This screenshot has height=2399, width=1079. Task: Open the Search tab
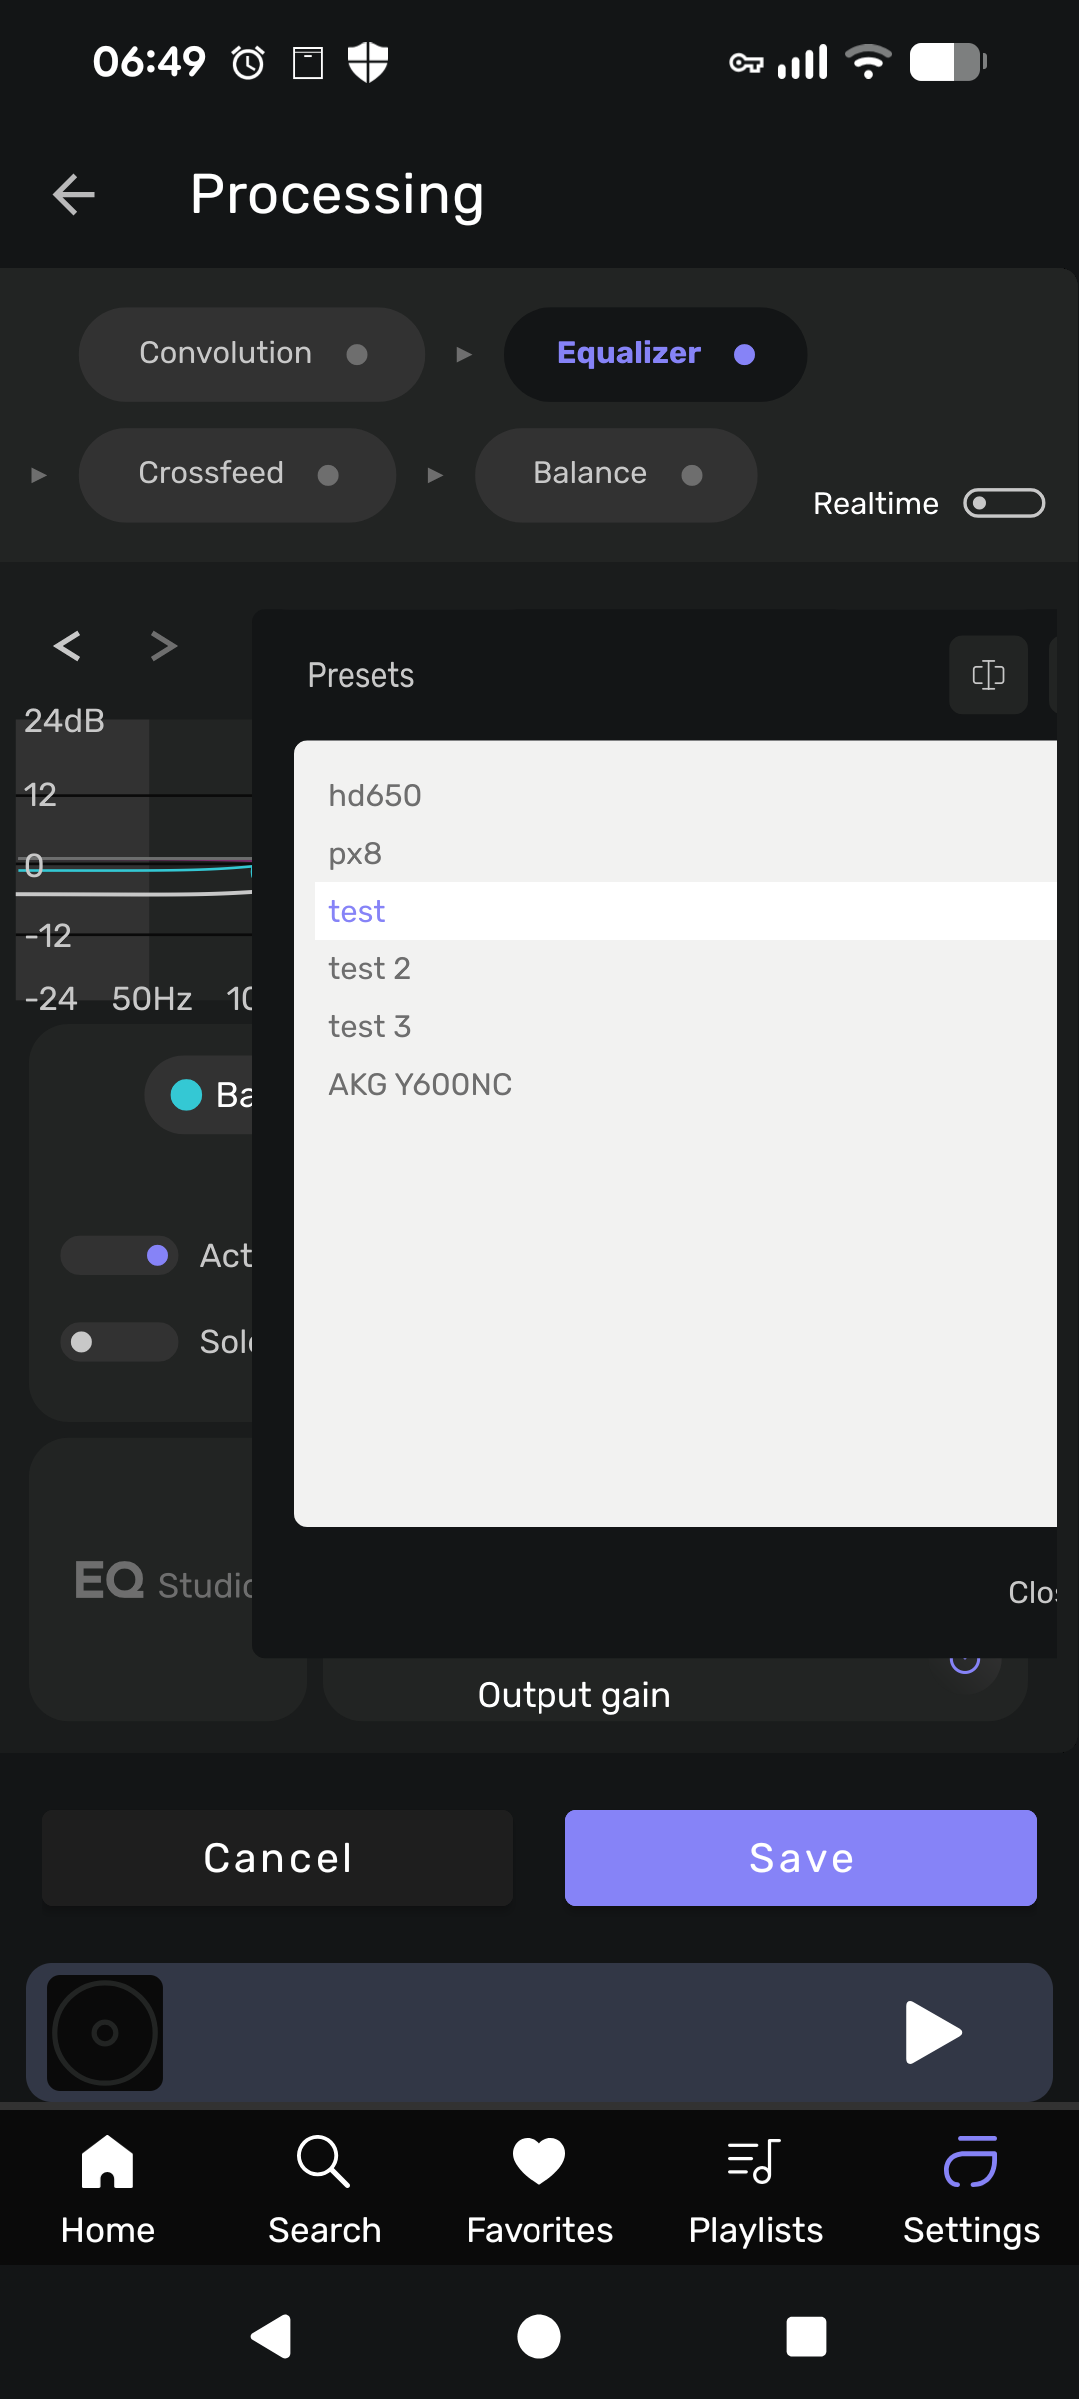point(324,2187)
